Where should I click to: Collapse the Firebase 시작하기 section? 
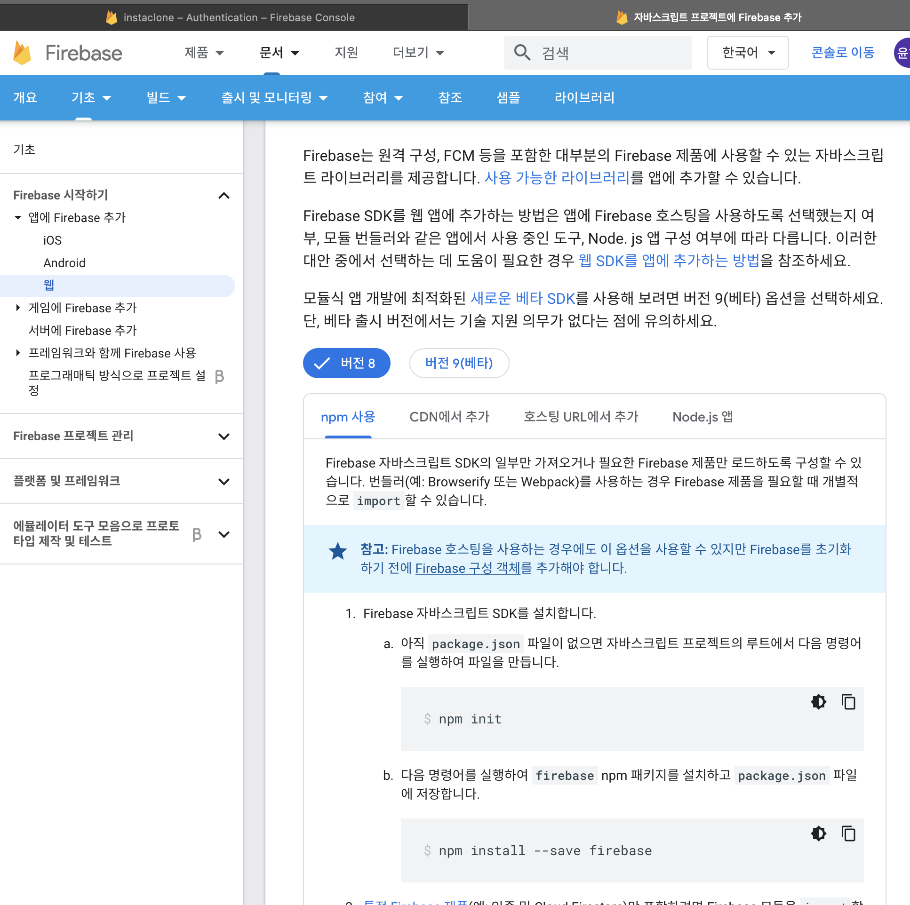(x=224, y=195)
